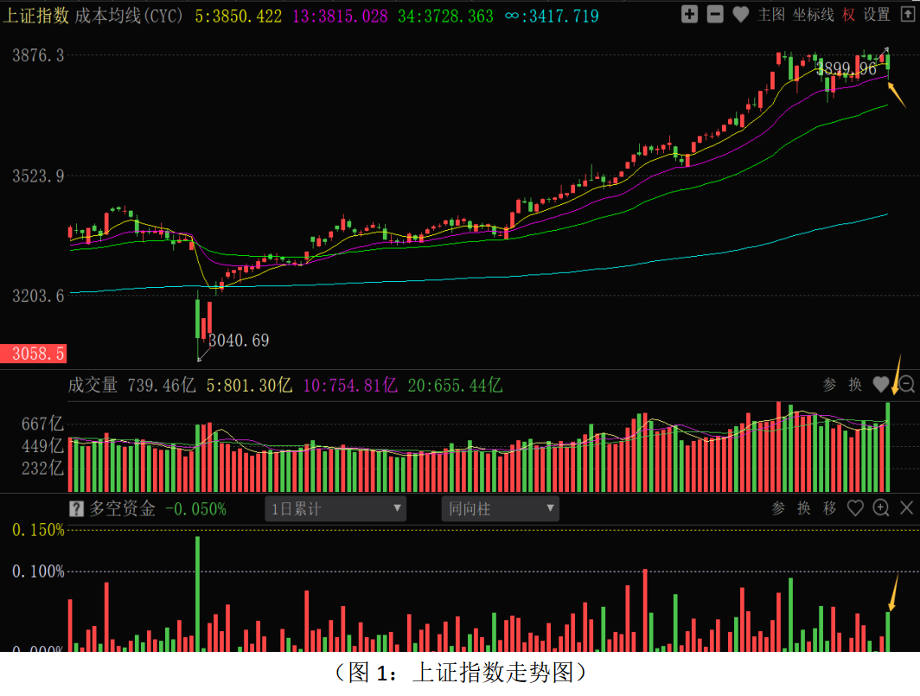The width and height of the screenshot is (920, 696).
Task: Open the 同向柱 dropdown
Action: (x=500, y=508)
